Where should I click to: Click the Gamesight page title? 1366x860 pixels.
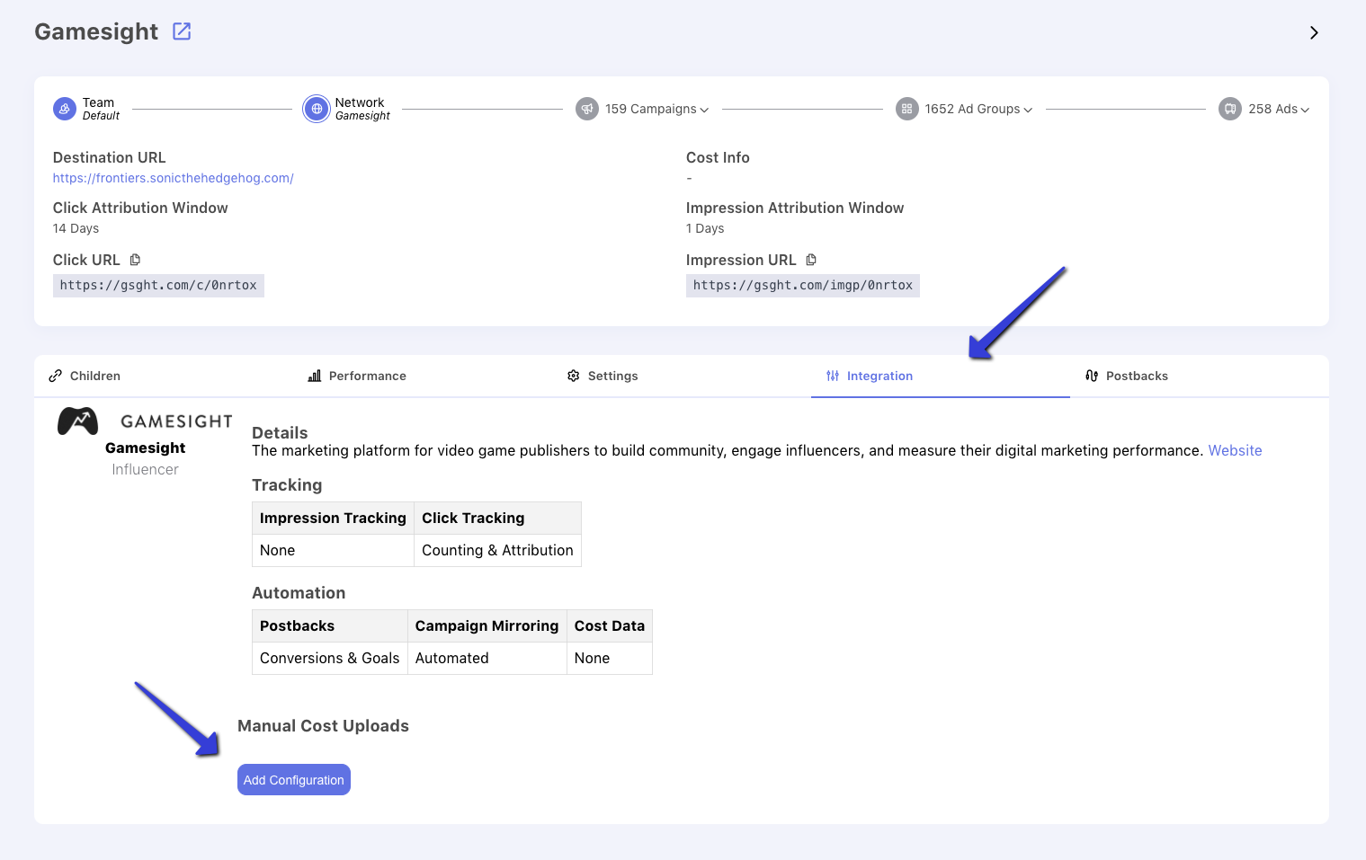[96, 31]
